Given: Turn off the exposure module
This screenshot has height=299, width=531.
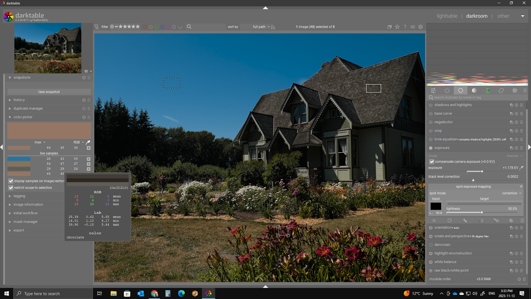Looking at the screenshot, I should pos(431,148).
